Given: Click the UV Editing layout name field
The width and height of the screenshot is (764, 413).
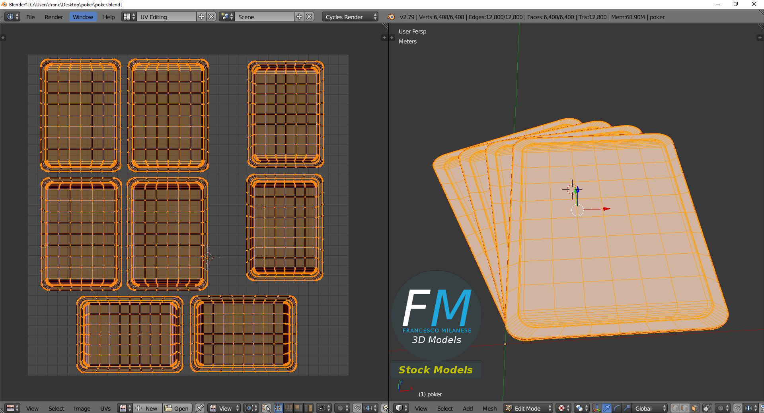Looking at the screenshot, I should coord(167,17).
